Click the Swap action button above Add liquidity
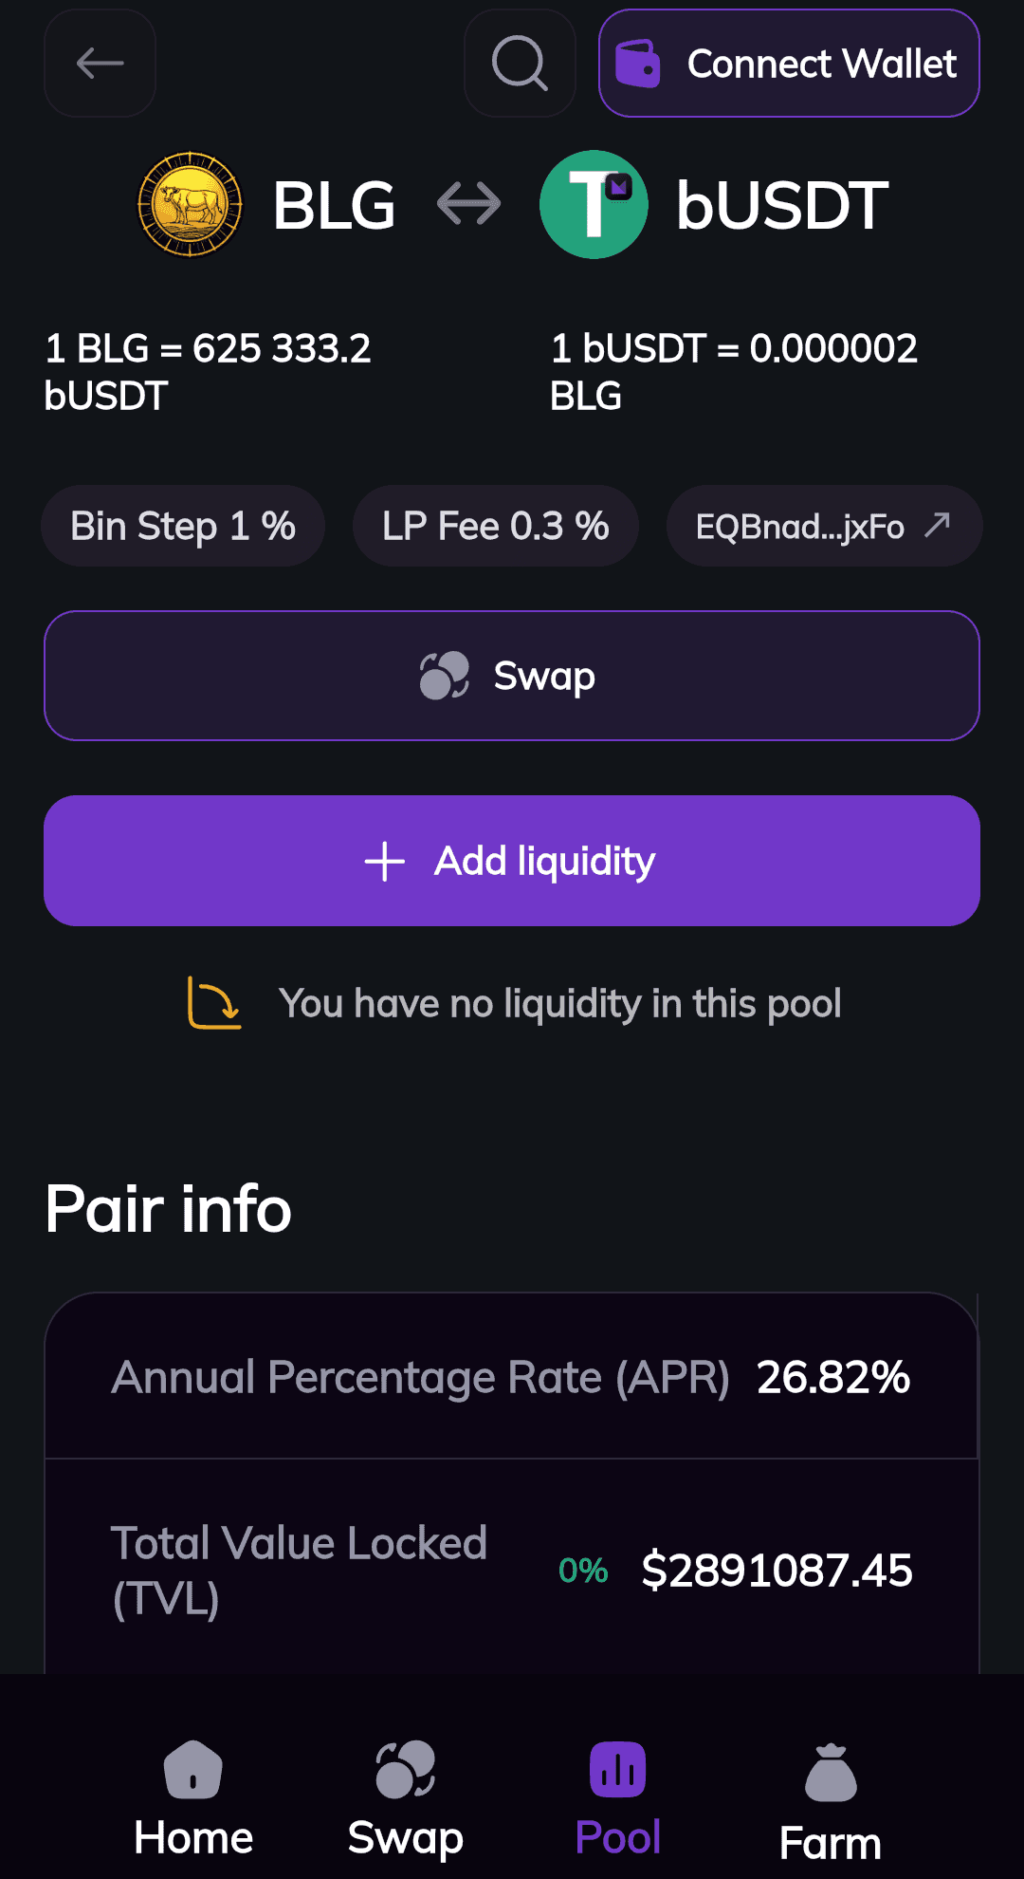Image resolution: width=1024 pixels, height=1879 pixels. [511, 675]
